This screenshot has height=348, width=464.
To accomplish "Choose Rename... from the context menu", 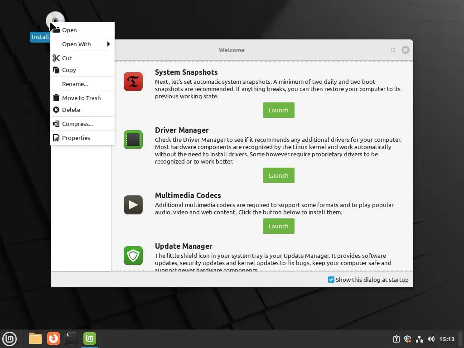I will coord(82,84).
